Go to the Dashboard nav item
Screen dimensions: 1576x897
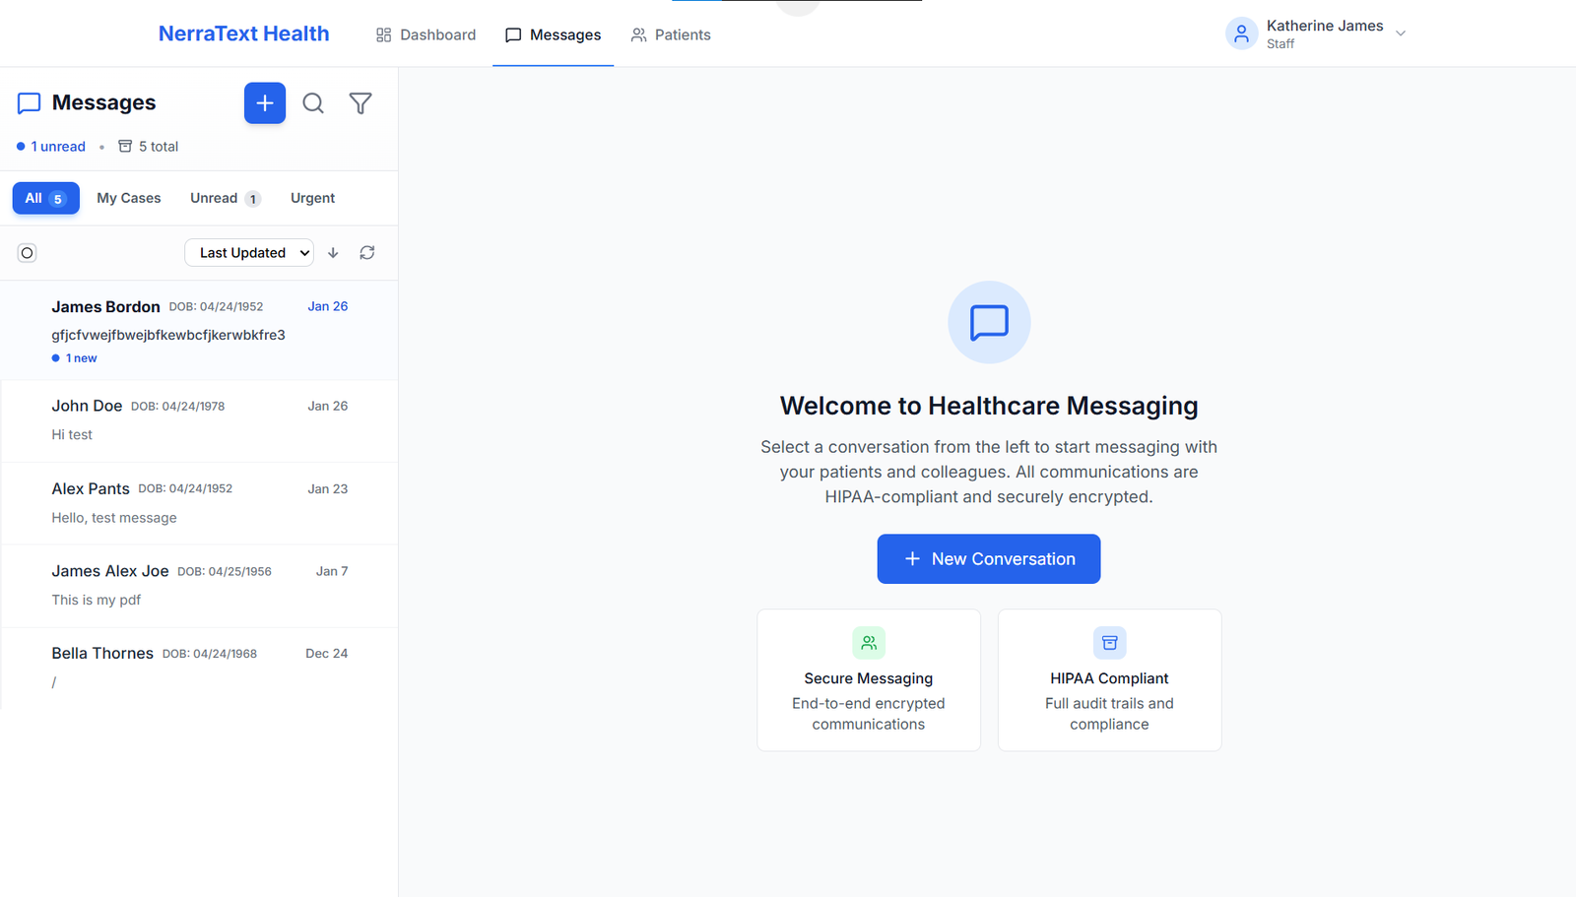(x=426, y=34)
